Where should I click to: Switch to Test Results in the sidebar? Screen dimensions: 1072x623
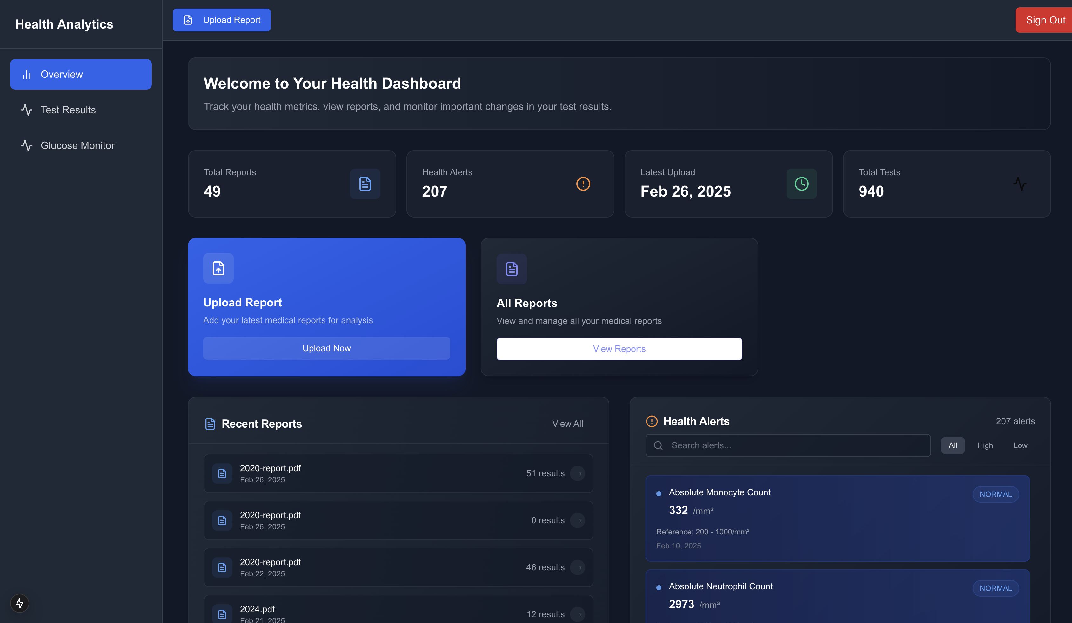point(68,110)
